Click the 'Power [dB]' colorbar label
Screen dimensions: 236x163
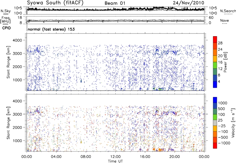tap(225, 62)
